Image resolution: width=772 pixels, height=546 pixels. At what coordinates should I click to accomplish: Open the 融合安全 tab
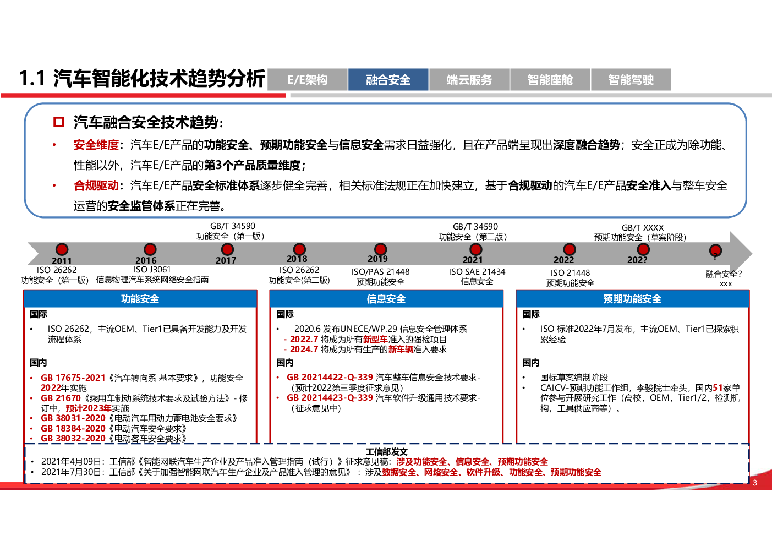tap(388, 80)
